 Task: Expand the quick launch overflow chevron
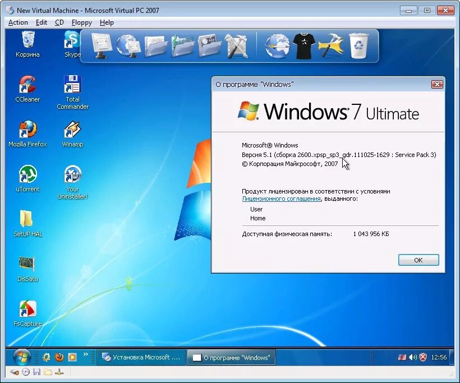tap(86, 354)
